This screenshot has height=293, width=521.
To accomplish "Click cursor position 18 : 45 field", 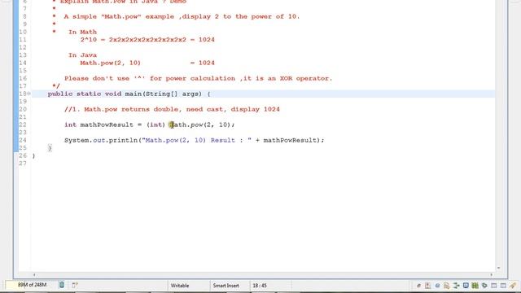I will tap(260, 286).
